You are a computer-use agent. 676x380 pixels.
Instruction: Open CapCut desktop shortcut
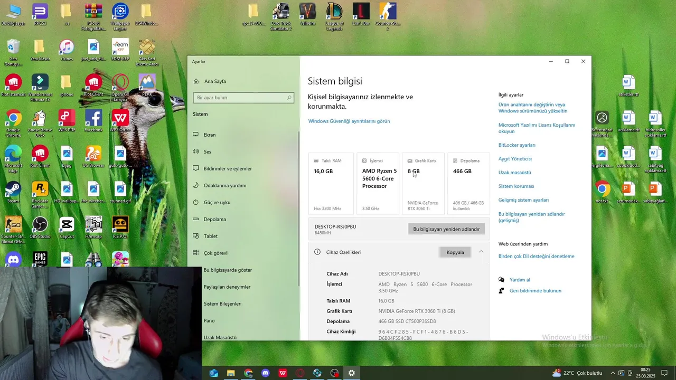click(67, 227)
